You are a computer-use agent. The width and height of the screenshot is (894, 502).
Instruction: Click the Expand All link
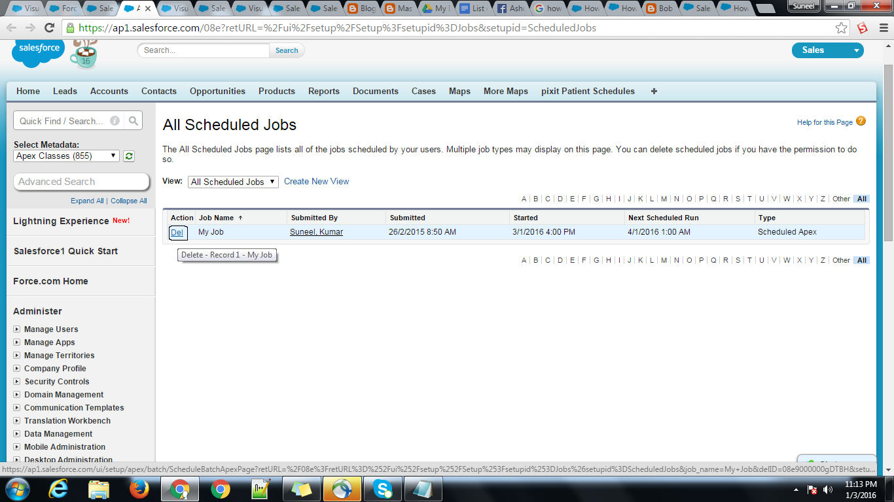(x=87, y=201)
